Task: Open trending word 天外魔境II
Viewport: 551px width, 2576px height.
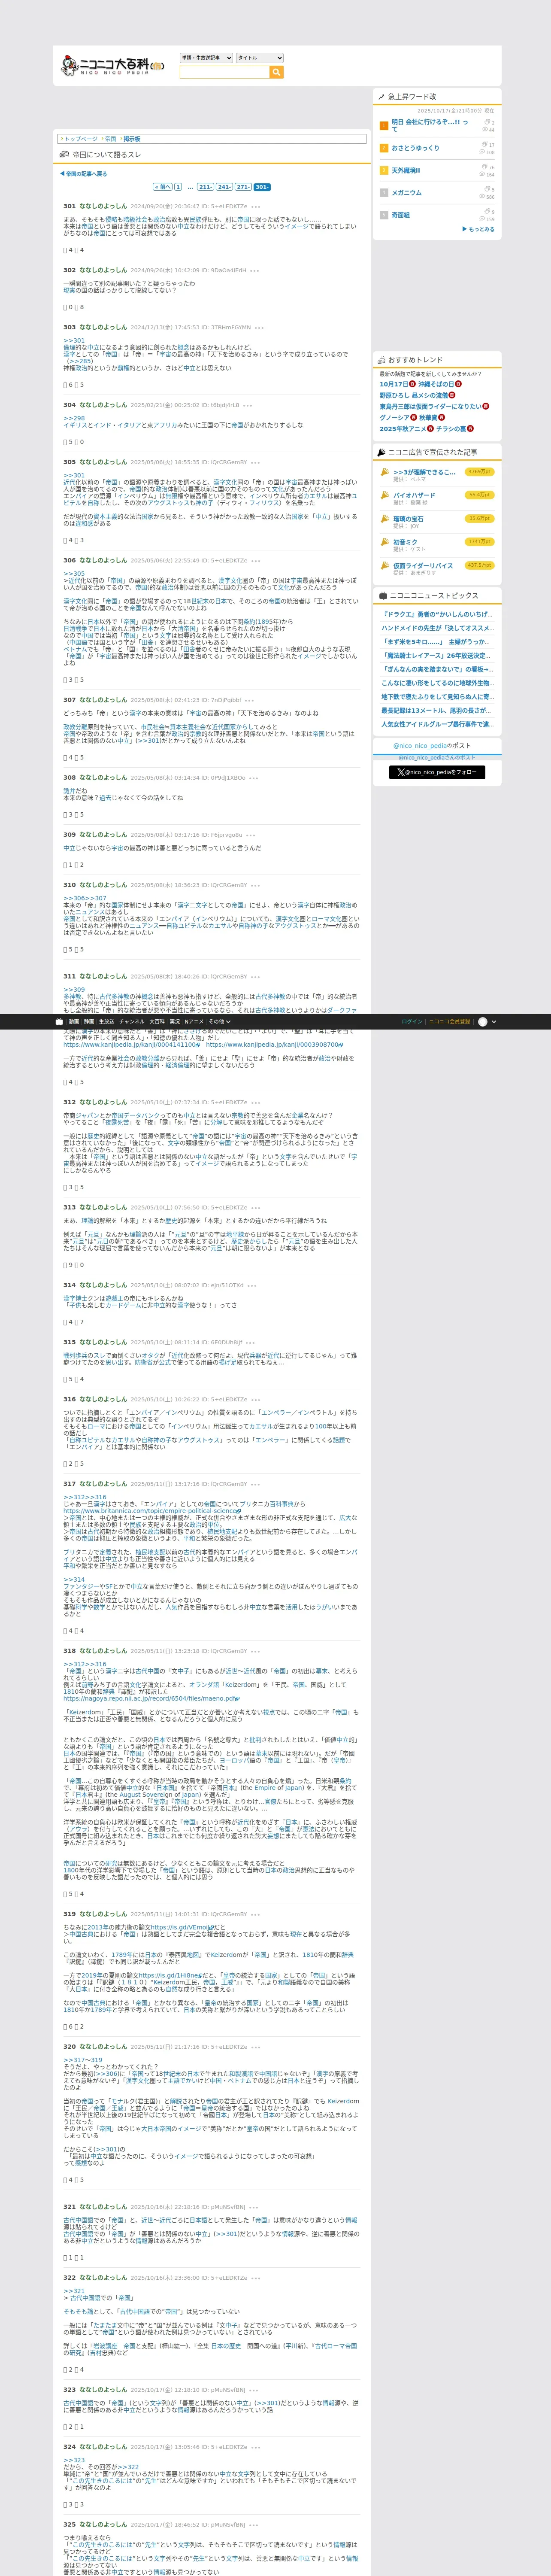Action: [406, 170]
